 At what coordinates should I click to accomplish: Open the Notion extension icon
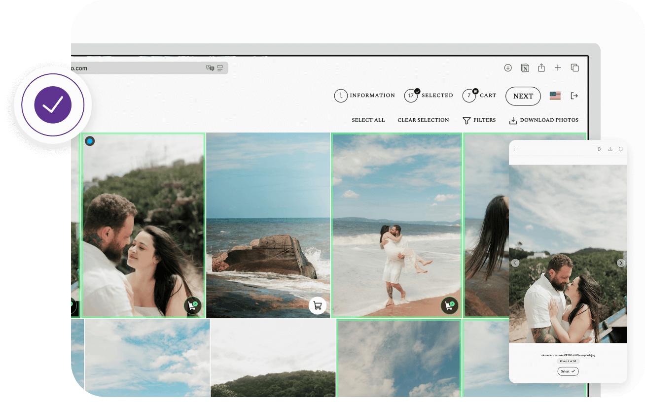click(x=525, y=68)
